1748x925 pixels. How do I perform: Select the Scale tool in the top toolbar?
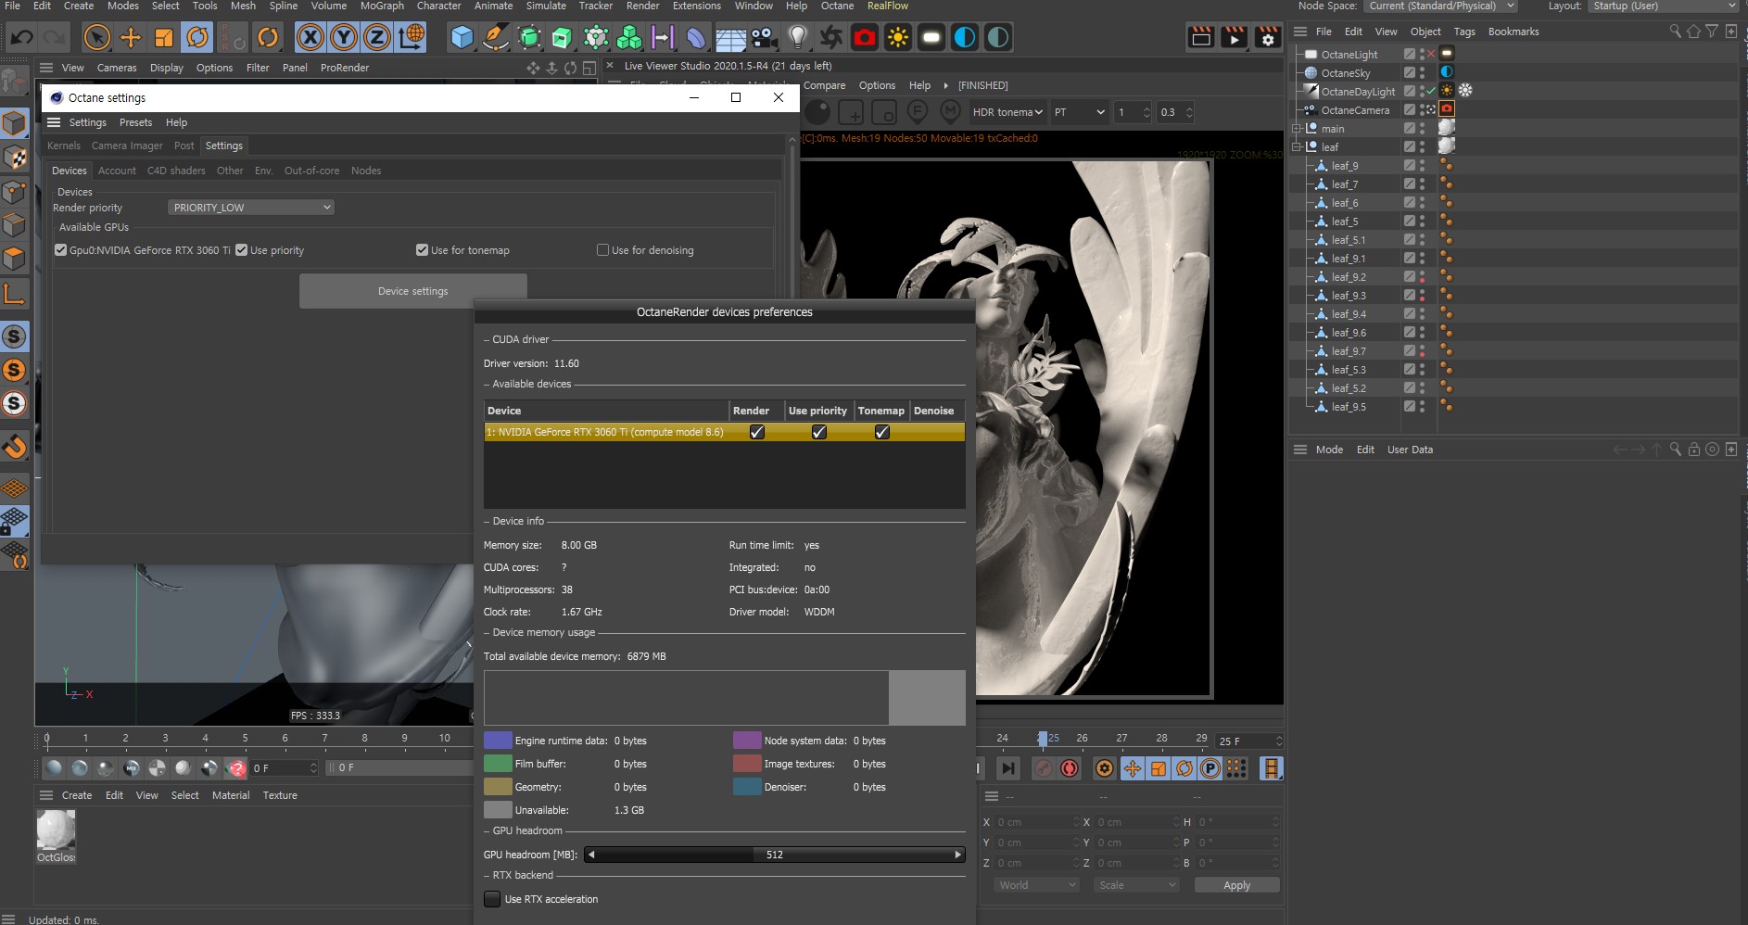click(164, 37)
